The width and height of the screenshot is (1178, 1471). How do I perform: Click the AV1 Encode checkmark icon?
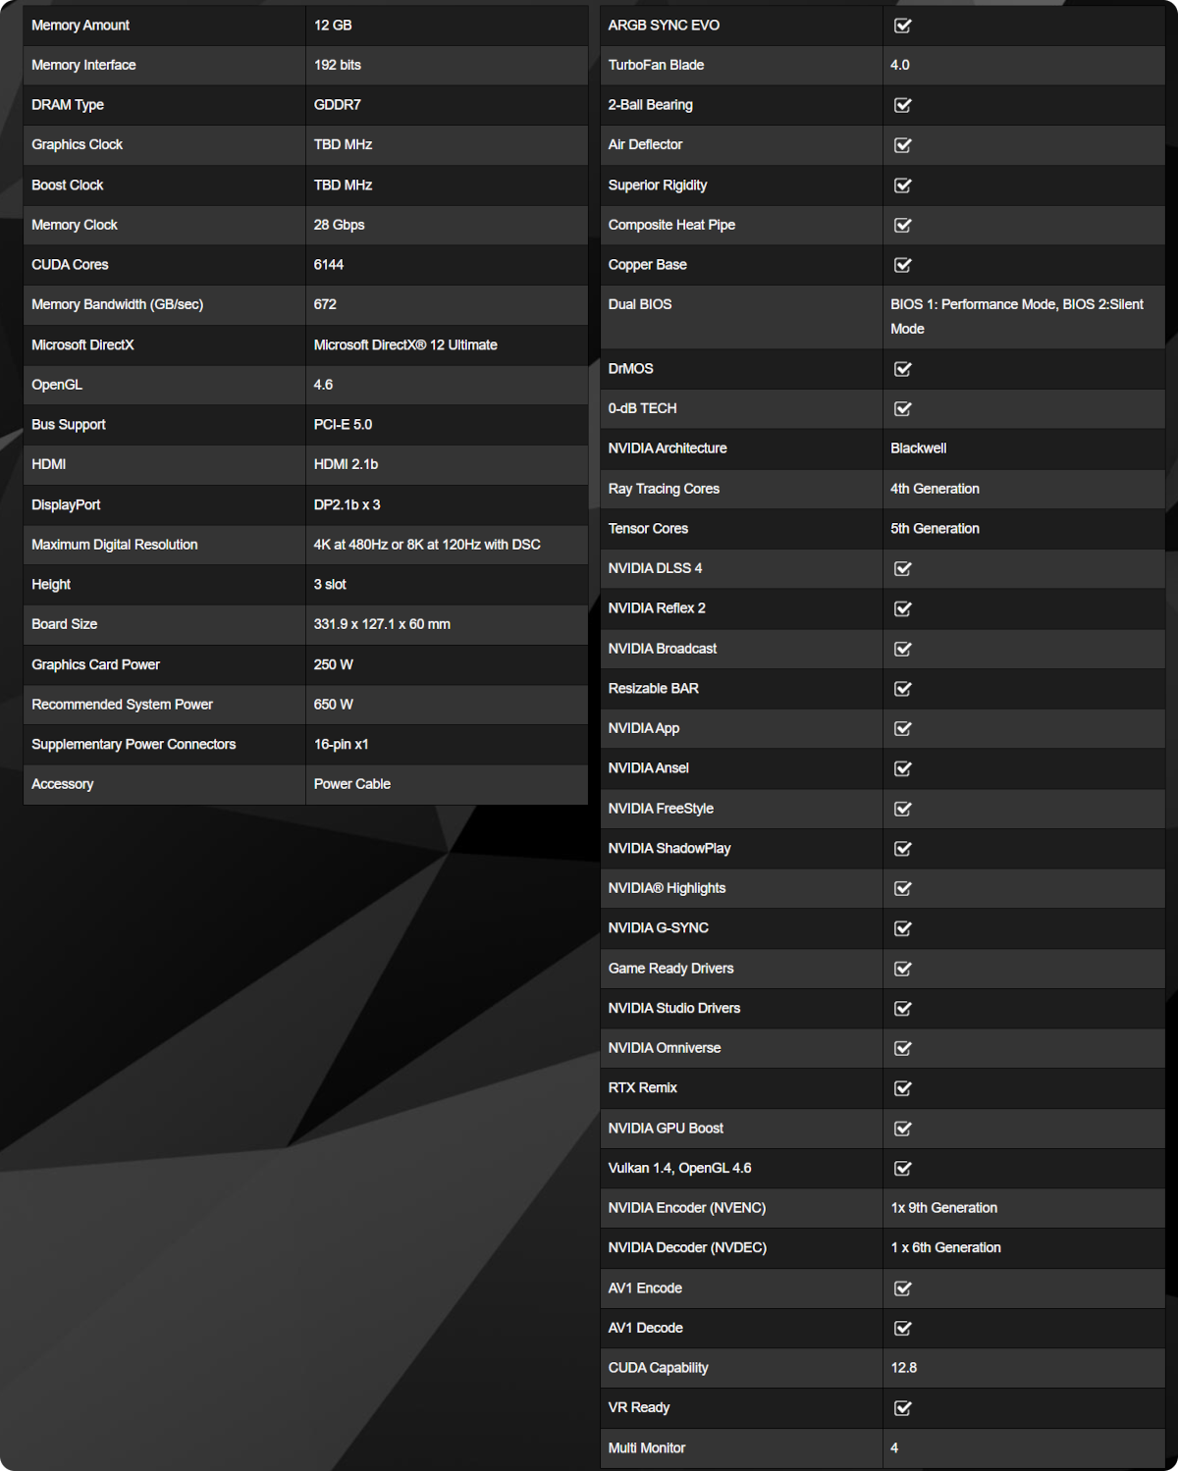pyautogui.click(x=902, y=1288)
